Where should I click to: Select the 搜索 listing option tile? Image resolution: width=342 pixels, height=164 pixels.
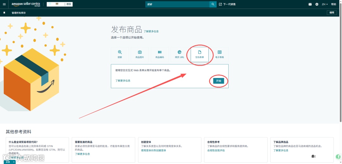(x=120, y=55)
